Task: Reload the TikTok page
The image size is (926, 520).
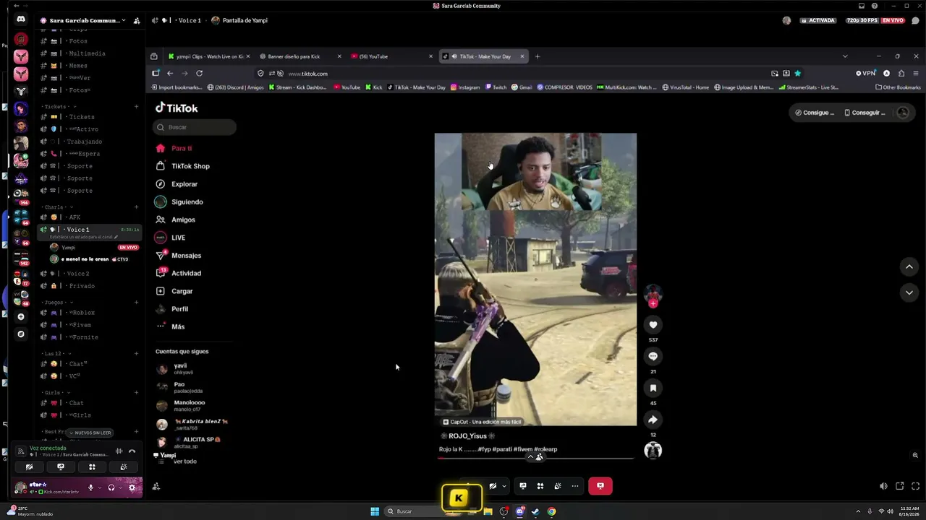Action: pos(199,73)
